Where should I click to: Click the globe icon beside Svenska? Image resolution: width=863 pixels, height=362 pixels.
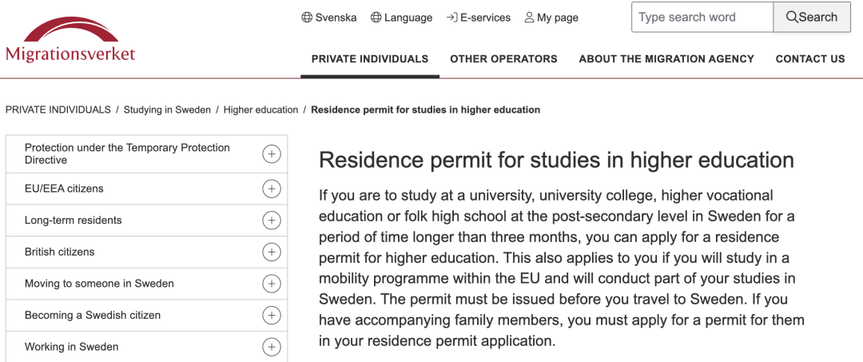click(307, 18)
